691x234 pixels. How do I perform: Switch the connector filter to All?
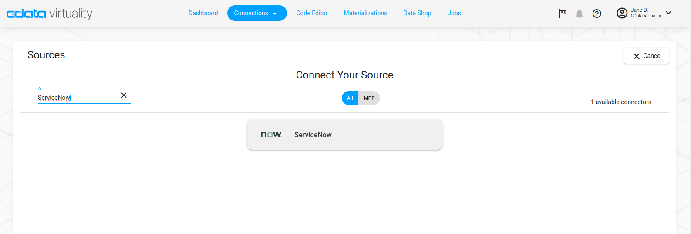[350, 98]
